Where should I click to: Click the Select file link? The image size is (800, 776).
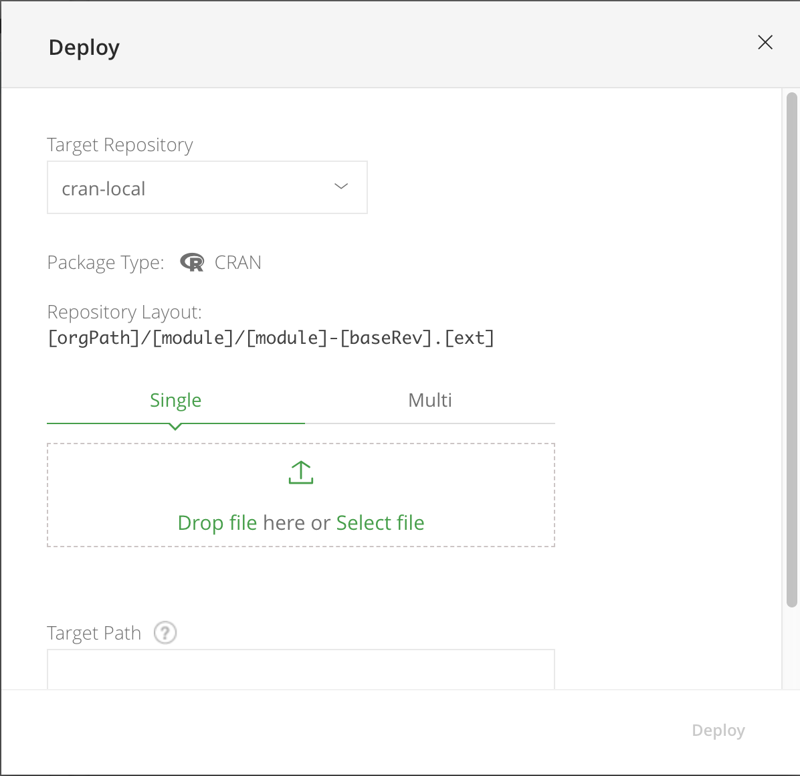pos(380,522)
